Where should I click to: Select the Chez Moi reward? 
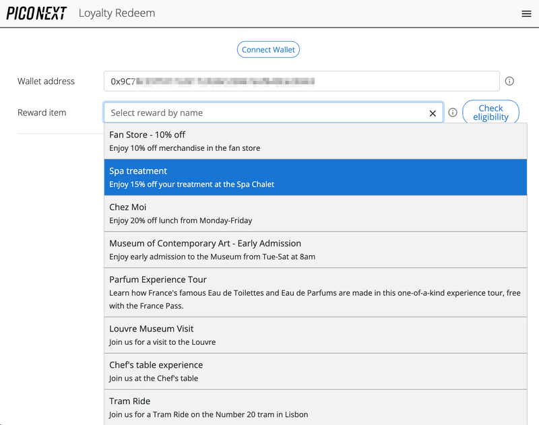315,214
